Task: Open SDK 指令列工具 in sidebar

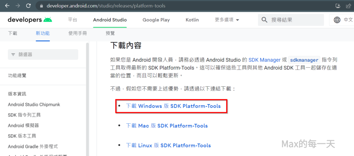Action: [24, 115]
